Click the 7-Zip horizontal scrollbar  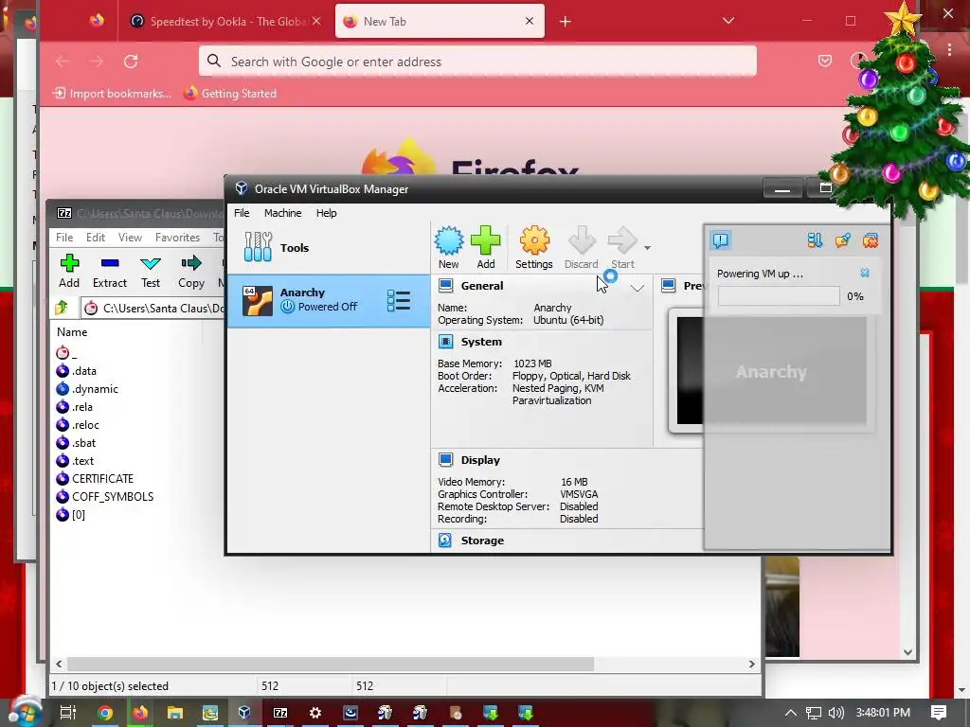click(331, 664)
